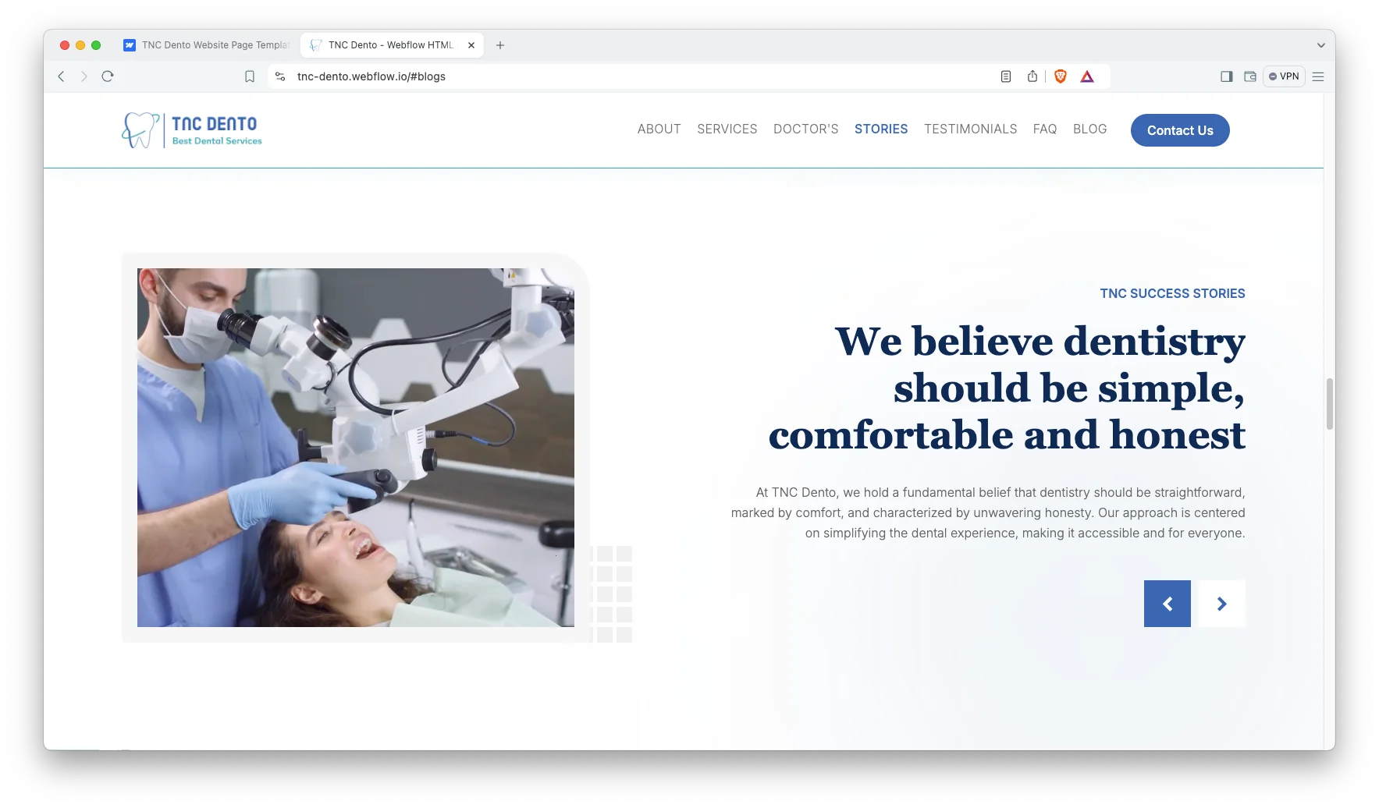Advance to next story with right arrow
Image resolution: width=1379 pixels, height=808 pixels.
click(1221, 604)
